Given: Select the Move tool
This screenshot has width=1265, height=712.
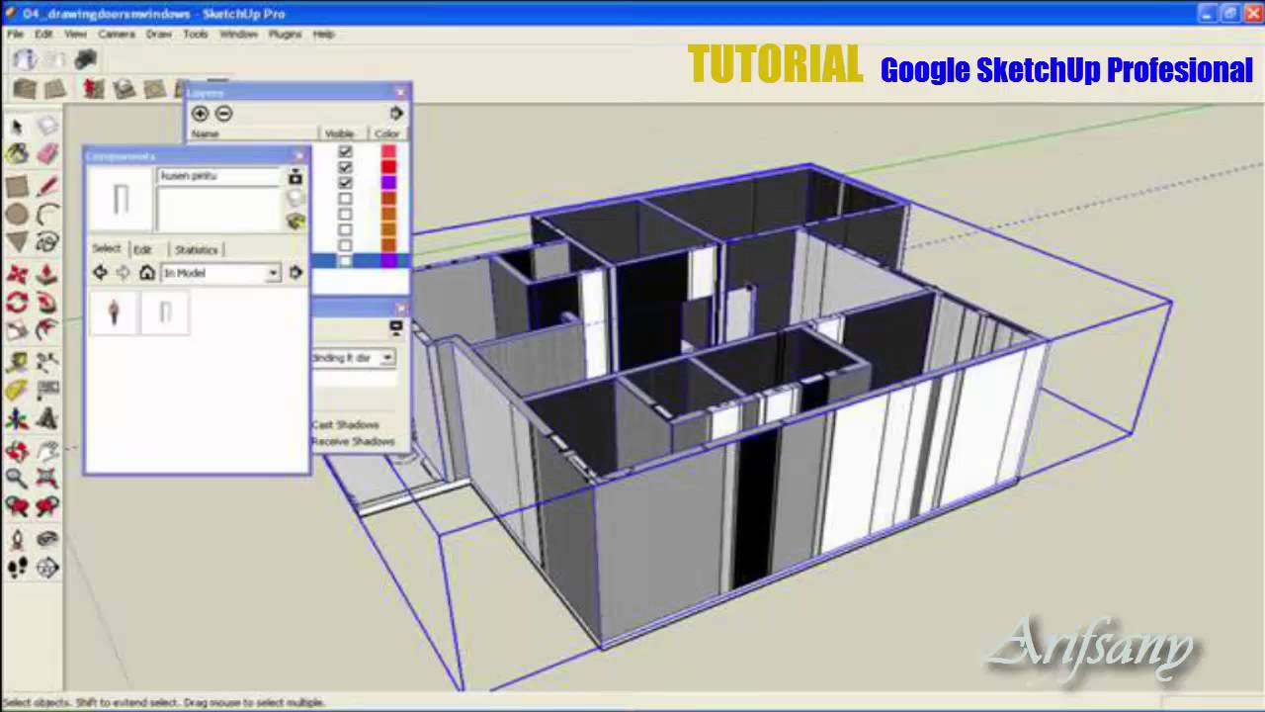Looking at the screenshot, I should pos(17,274).
